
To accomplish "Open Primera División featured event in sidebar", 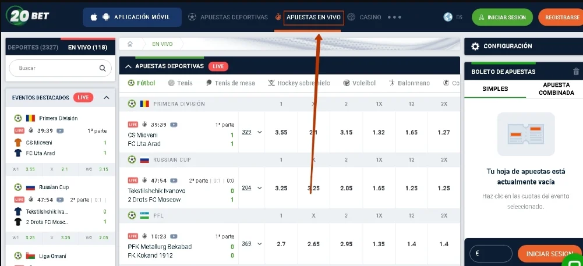I will pos(58,118).
